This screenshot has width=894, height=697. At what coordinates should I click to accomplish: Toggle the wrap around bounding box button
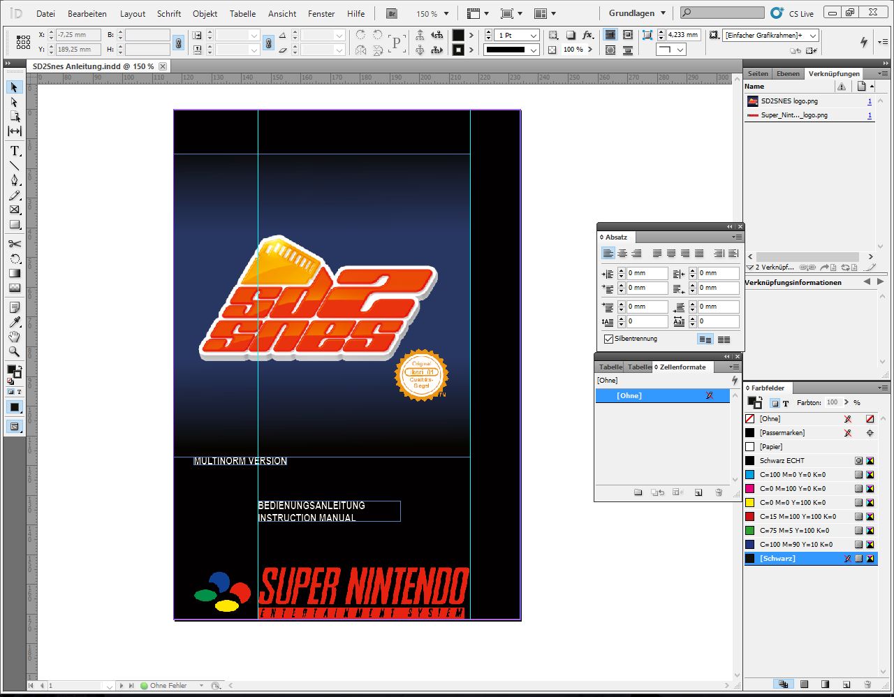[628, 35]
